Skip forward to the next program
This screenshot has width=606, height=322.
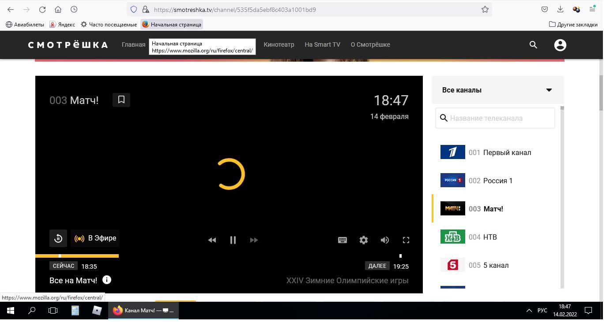click(254, 240)
